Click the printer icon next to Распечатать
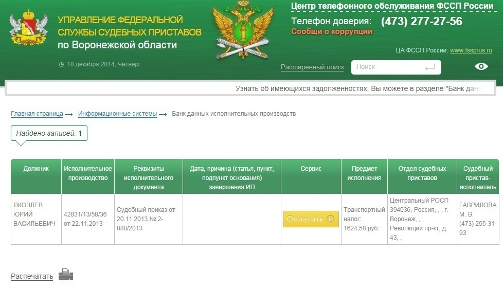The width and height of the screenshot is (503, 307). tap(66, 275)
